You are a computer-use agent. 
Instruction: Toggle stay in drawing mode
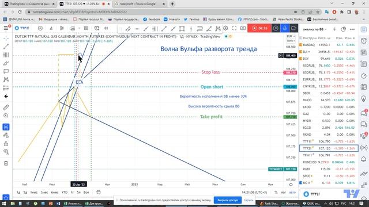click(6, 136)
